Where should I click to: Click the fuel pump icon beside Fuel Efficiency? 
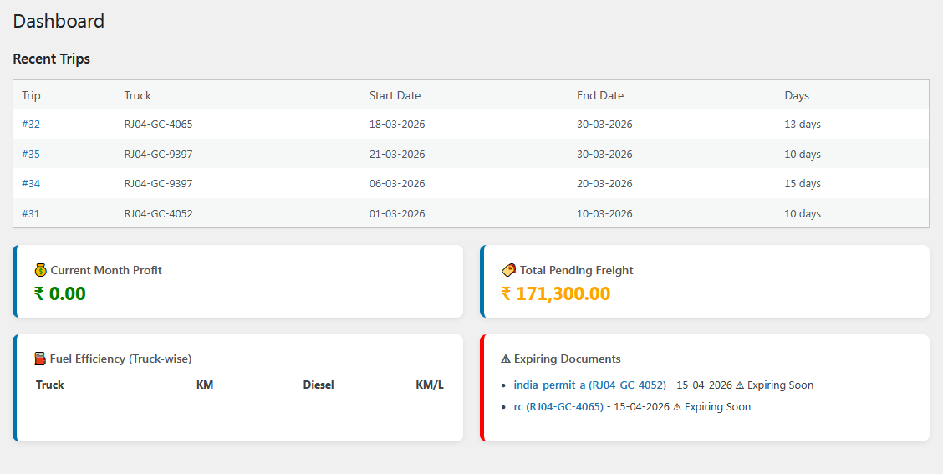click(39, 359)
